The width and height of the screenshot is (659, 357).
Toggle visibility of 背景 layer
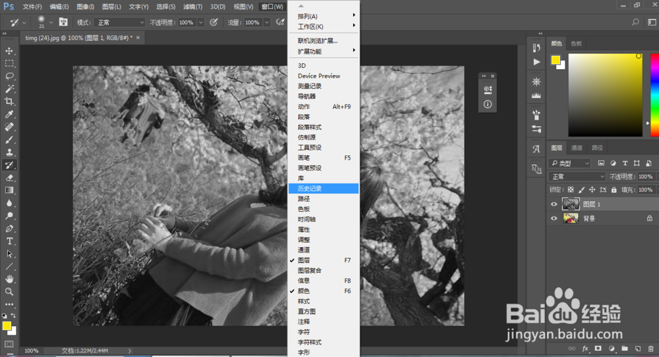point(554,218)
